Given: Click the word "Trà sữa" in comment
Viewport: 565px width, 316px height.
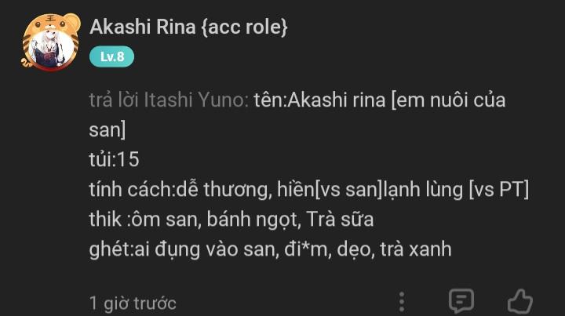Looking at the screenshot, I should 340,220.
